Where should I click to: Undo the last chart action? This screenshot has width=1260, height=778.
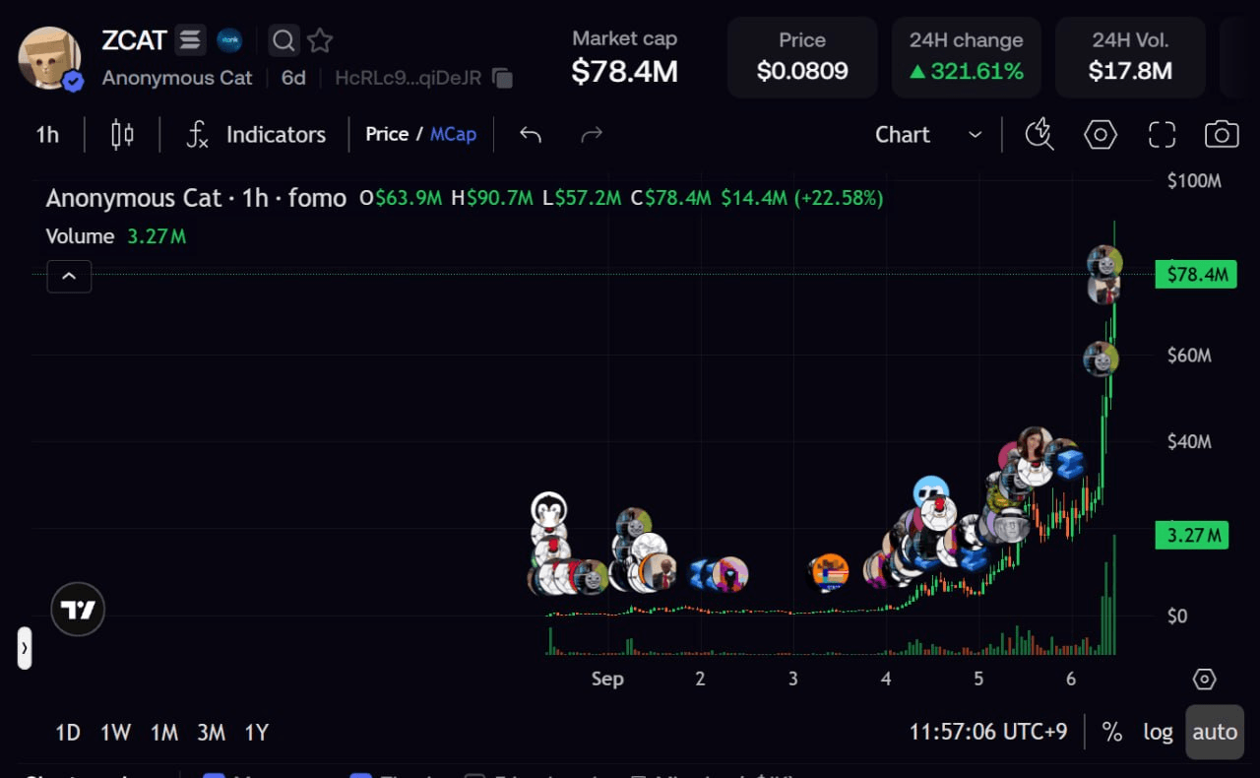coord(531,135)
